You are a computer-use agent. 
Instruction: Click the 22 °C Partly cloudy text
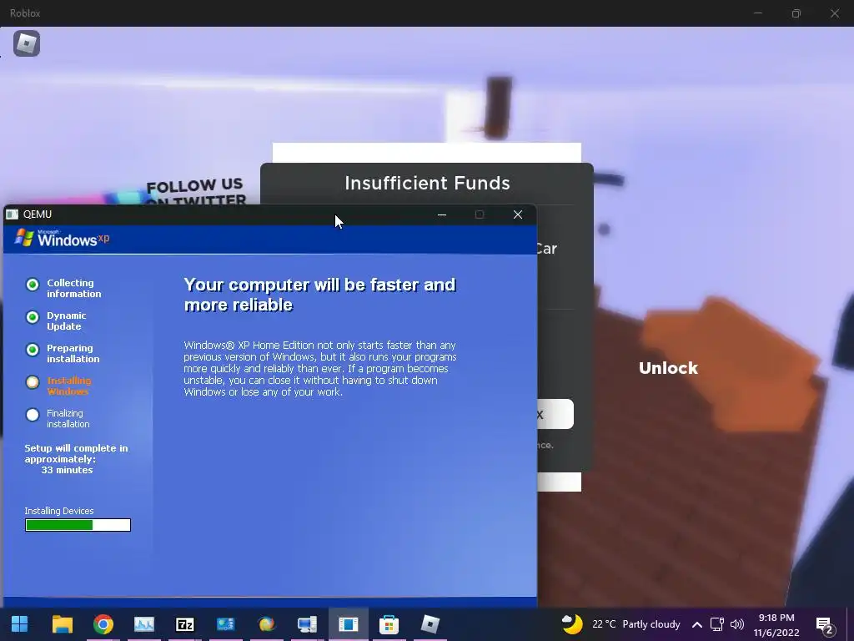[x=636, y=624]
